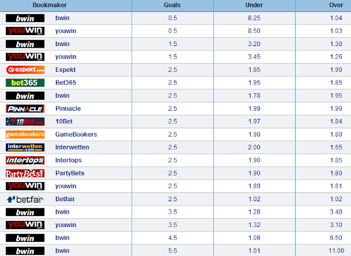Click the Under column header
351x256 pixels.
(254, 5)
